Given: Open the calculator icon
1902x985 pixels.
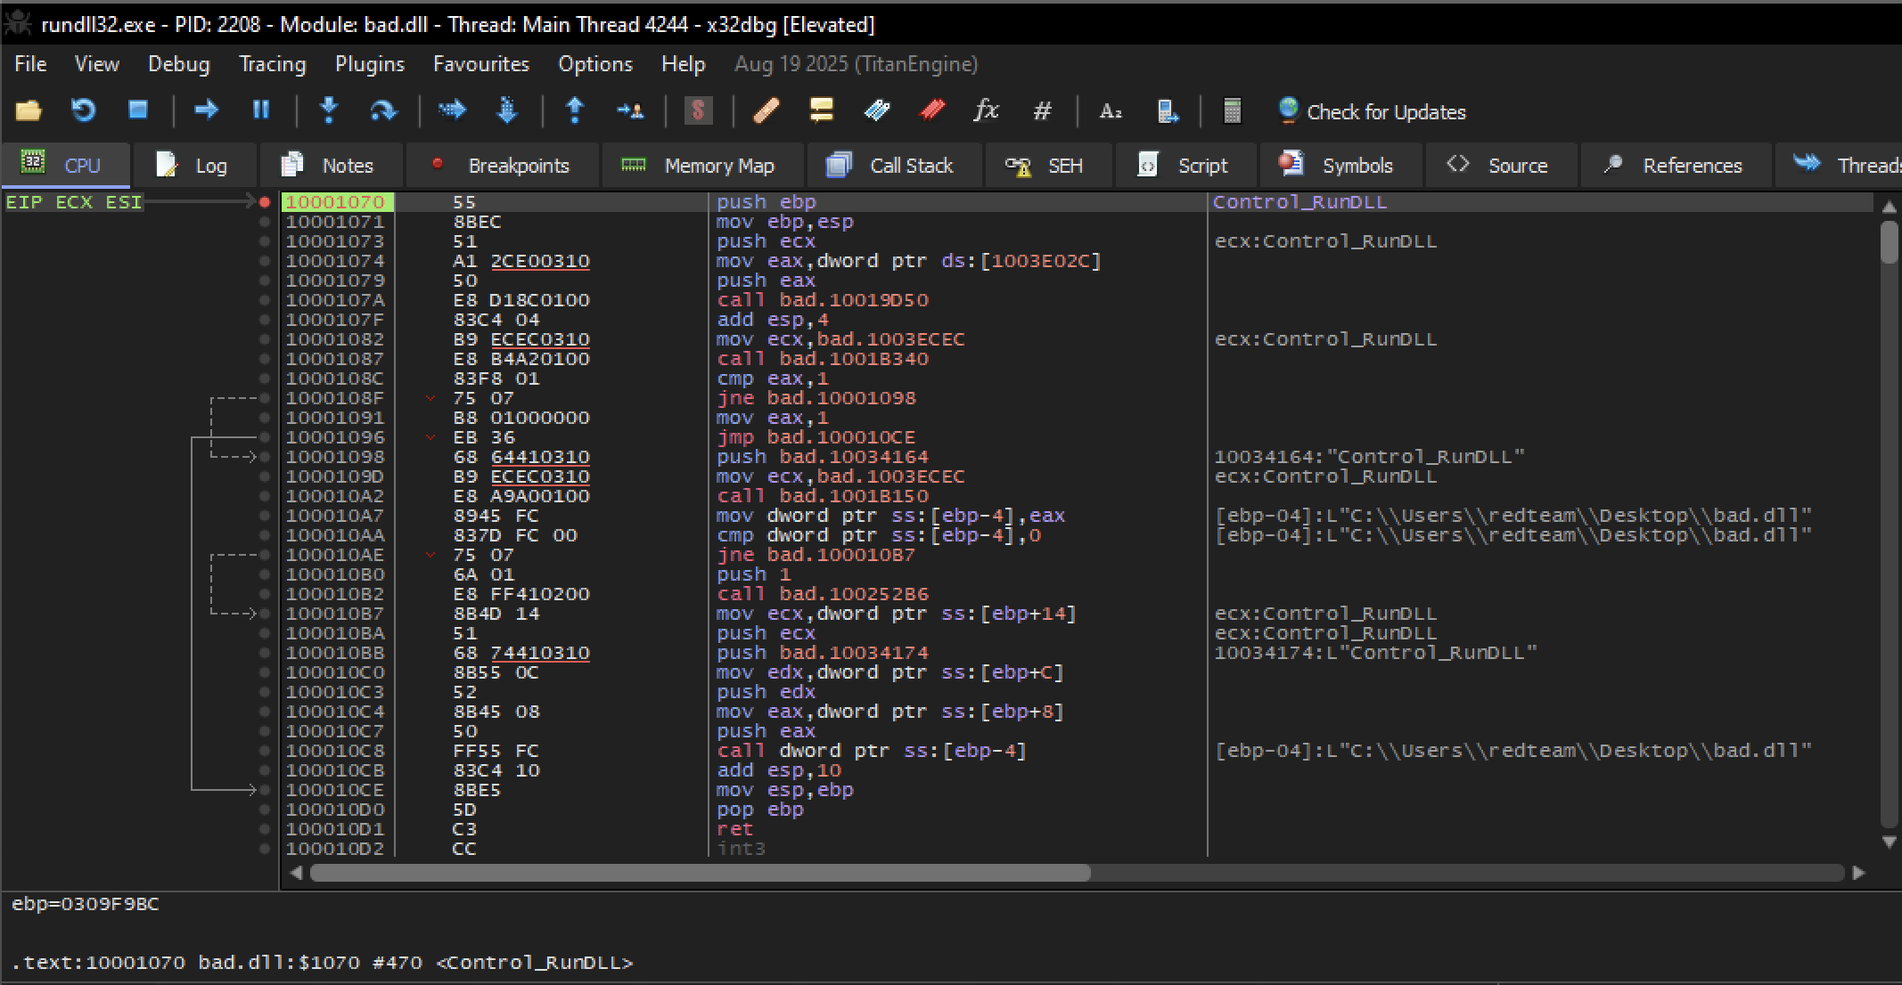Looking at the screenshot, I should click(x=1232, y=110).
